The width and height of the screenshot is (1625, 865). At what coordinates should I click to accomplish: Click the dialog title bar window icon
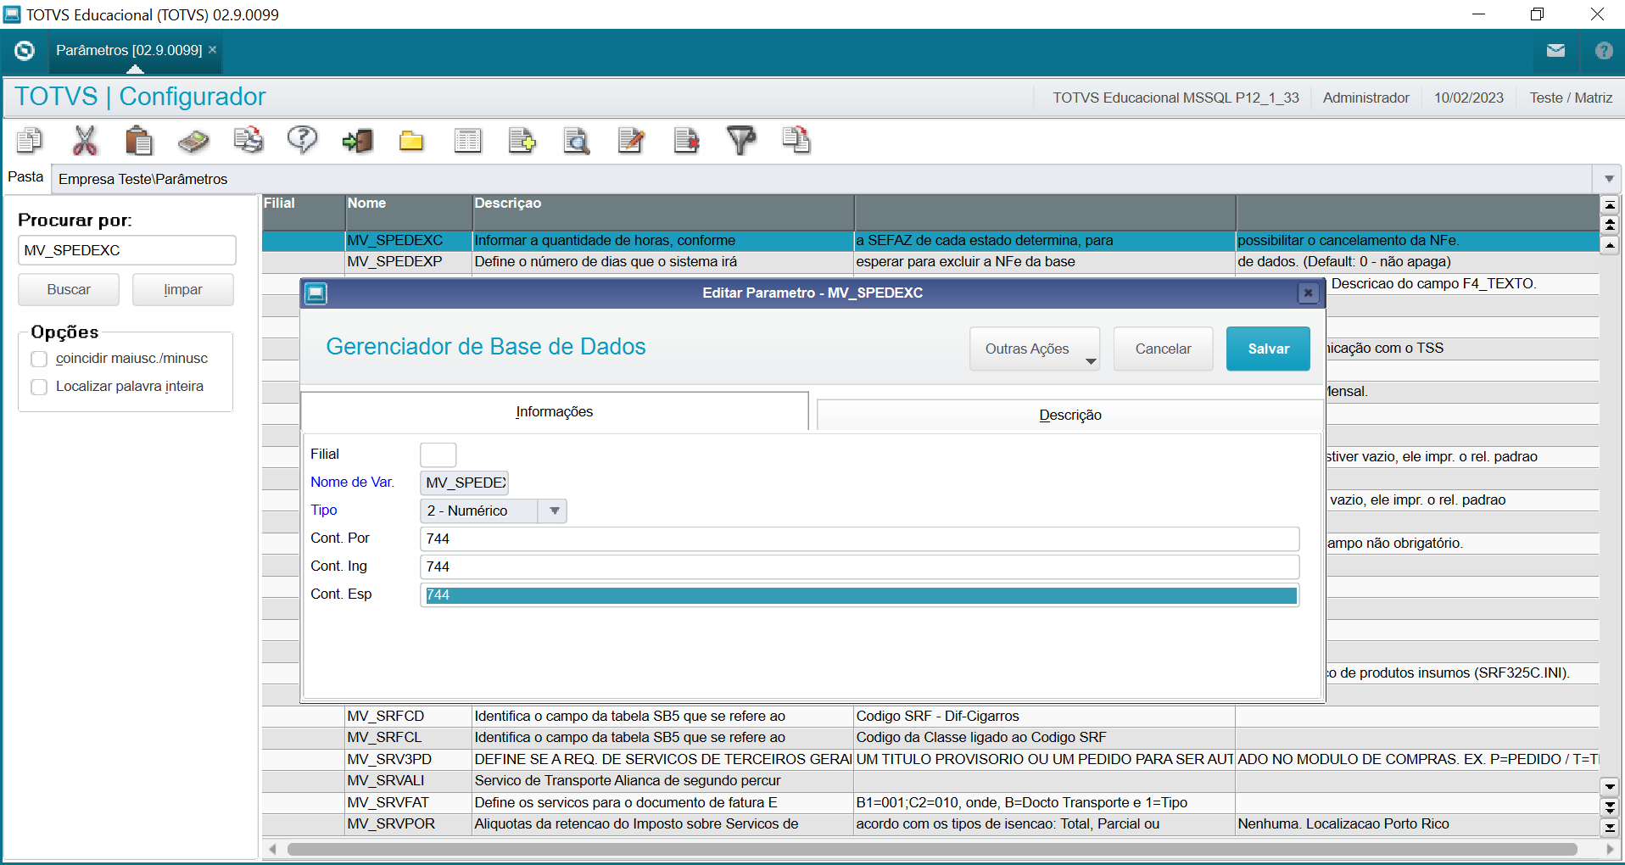point(316,293)
